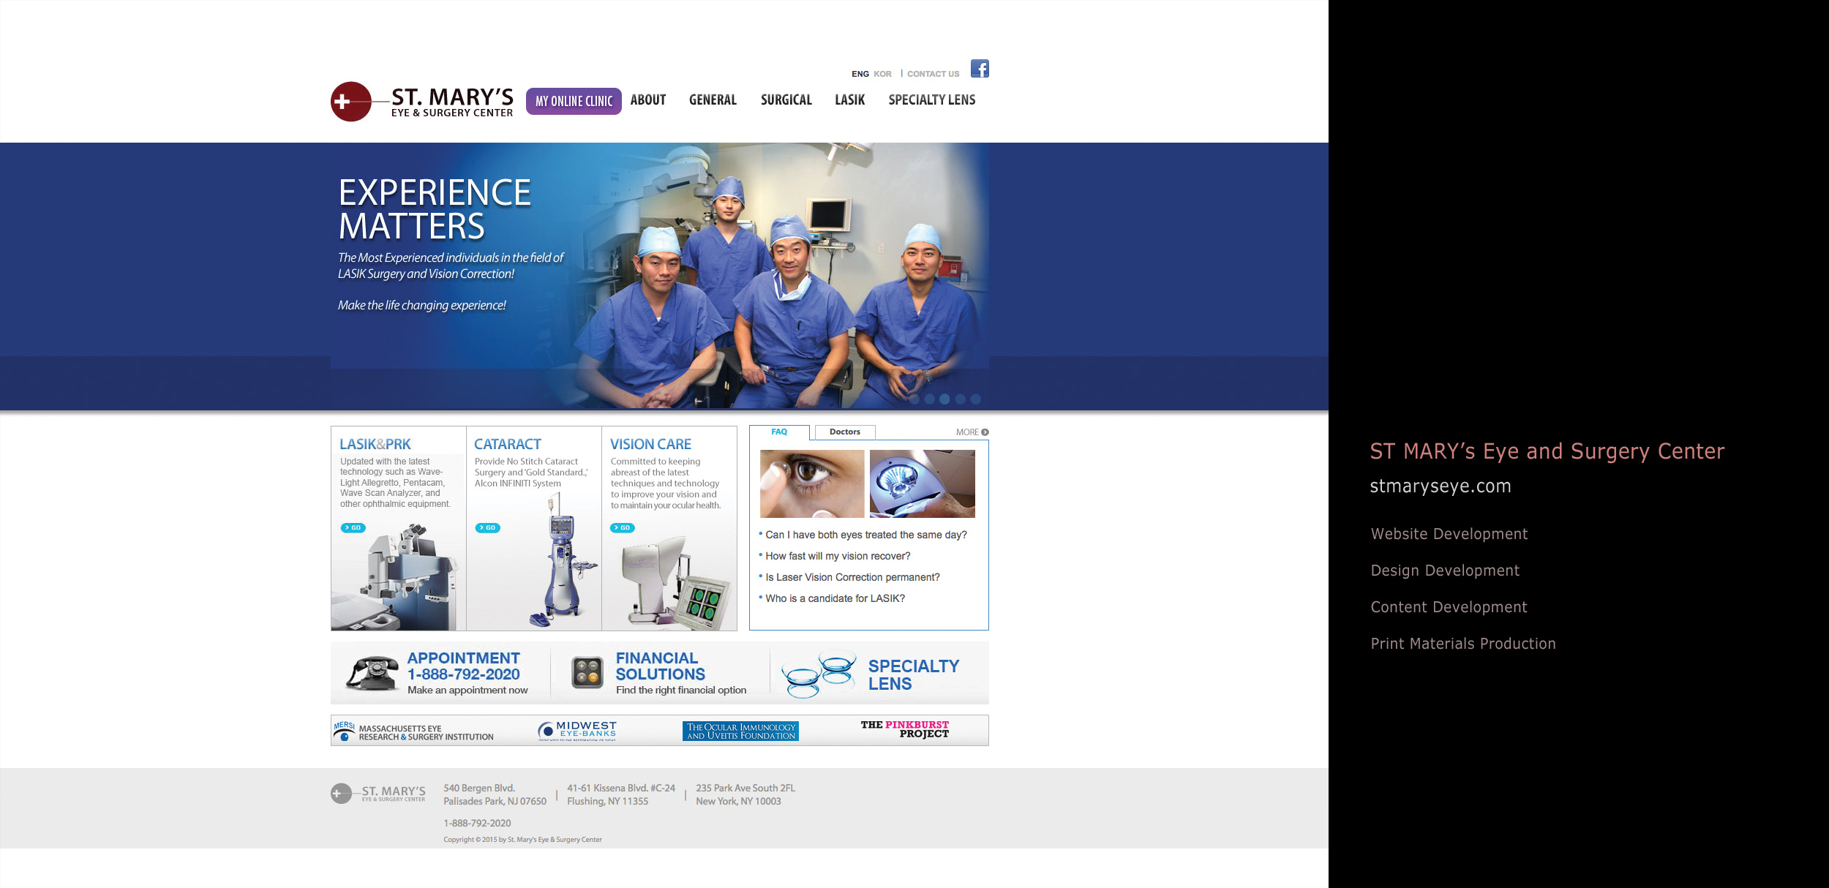
Task: Switch language to KOR
Action: pos(882,74)
